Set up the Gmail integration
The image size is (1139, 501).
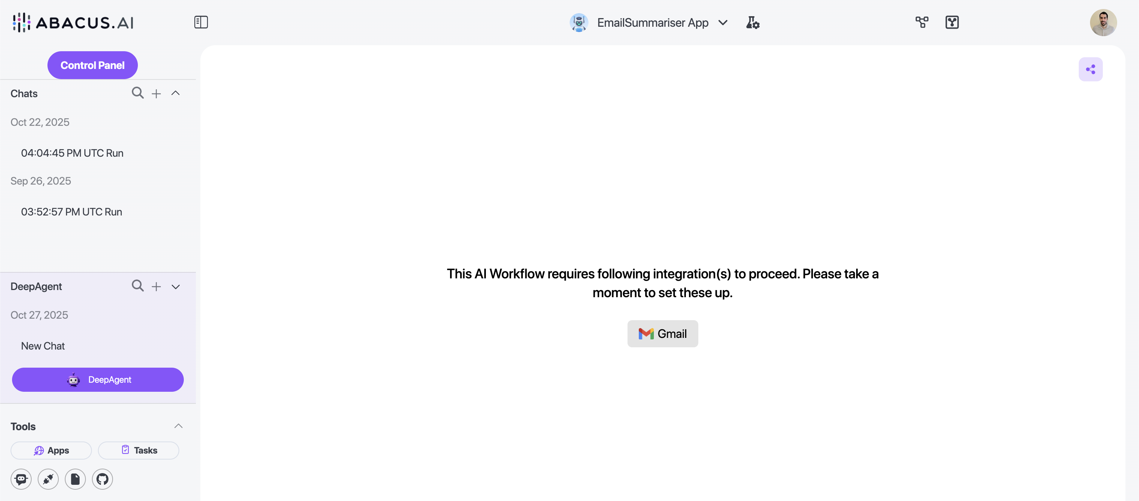pos(663,334)
